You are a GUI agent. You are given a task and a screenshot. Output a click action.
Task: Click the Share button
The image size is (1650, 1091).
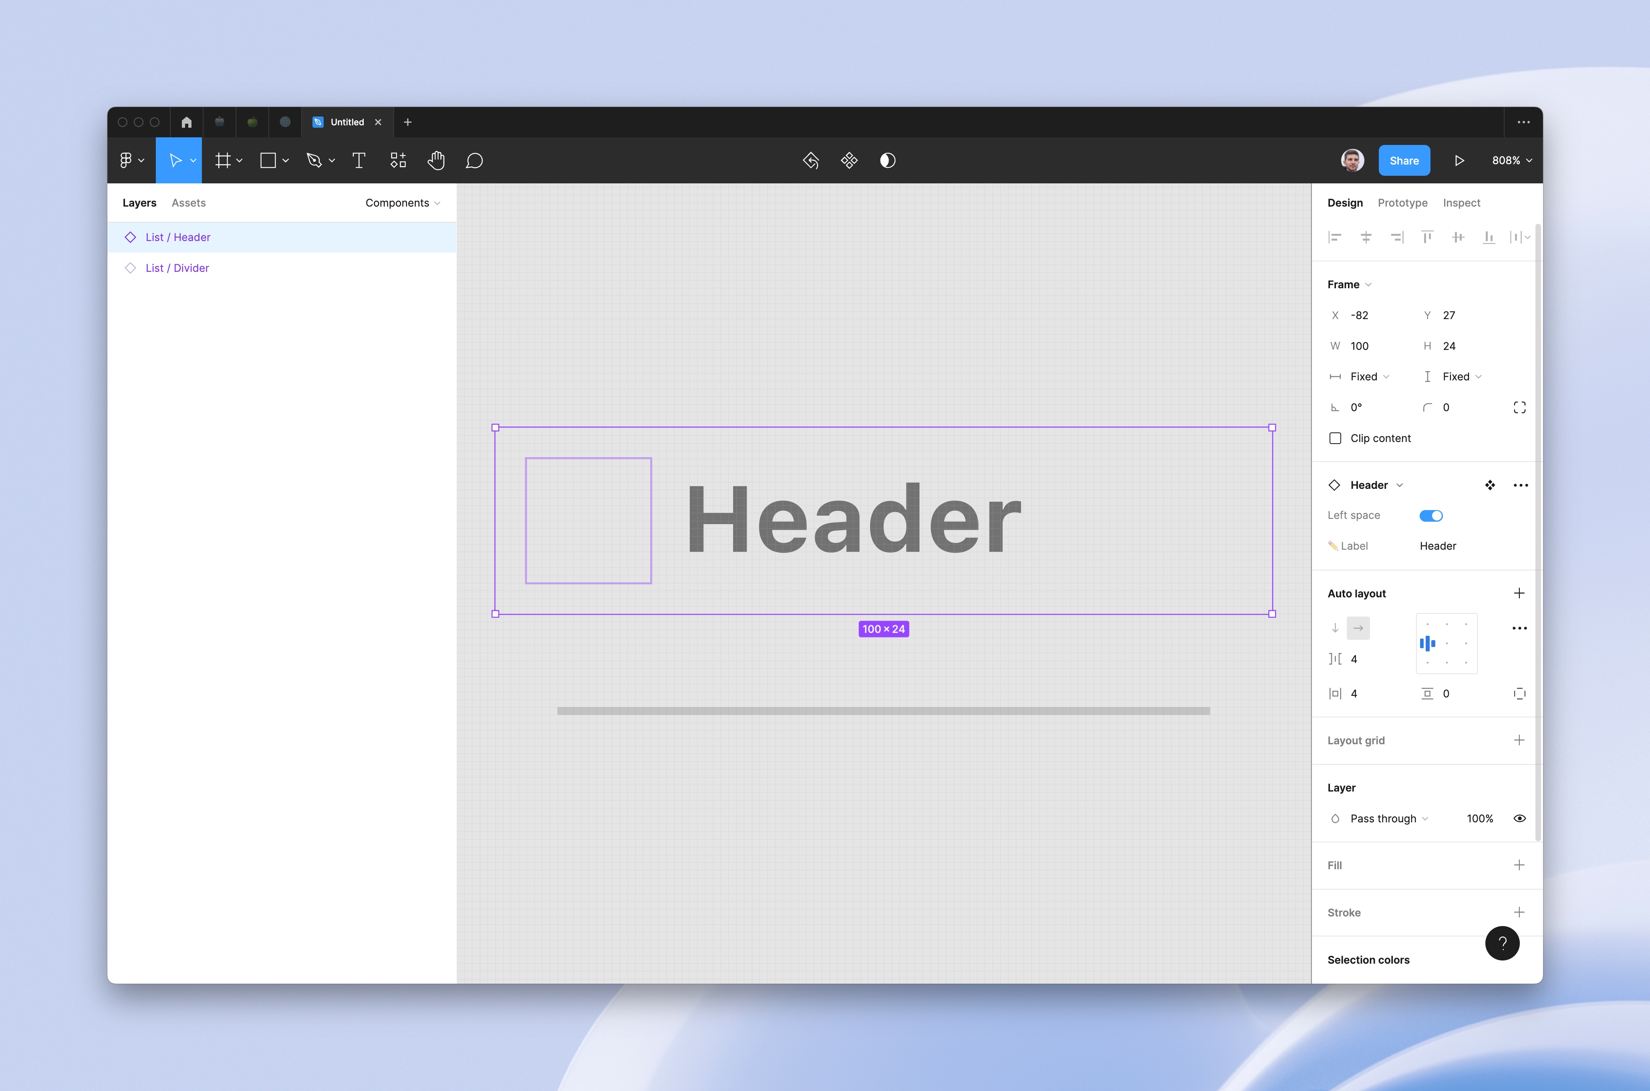click(1404, 161)
